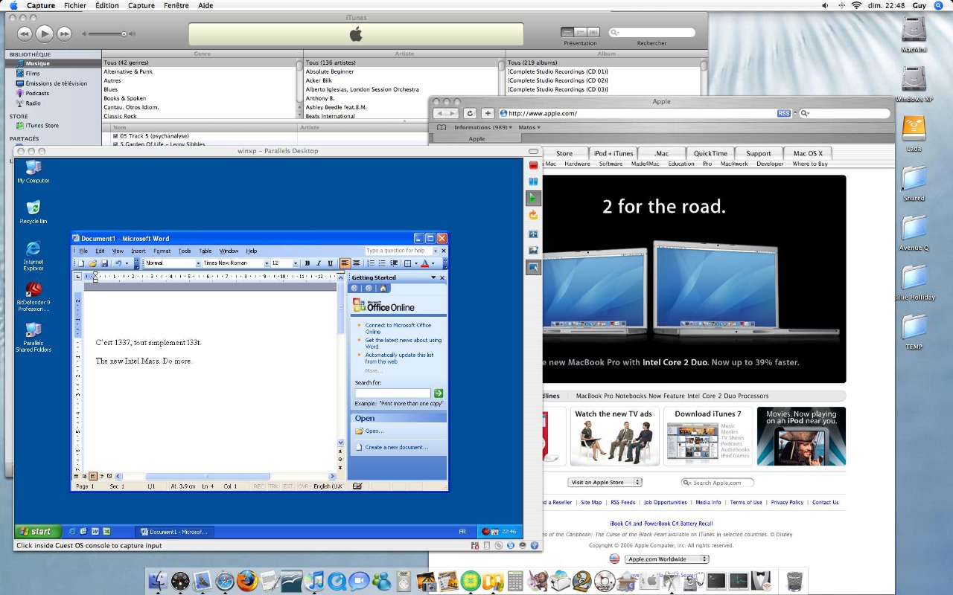Open Firefox from the Dock

point(247,580)
